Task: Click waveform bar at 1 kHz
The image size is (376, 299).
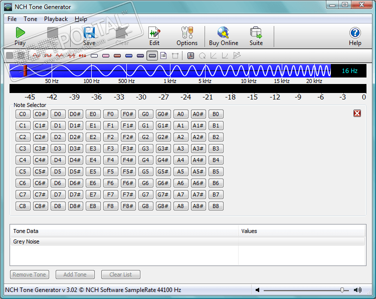Action: coord(170,70)
